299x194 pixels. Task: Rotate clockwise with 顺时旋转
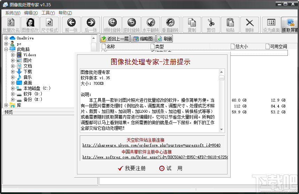112,25
